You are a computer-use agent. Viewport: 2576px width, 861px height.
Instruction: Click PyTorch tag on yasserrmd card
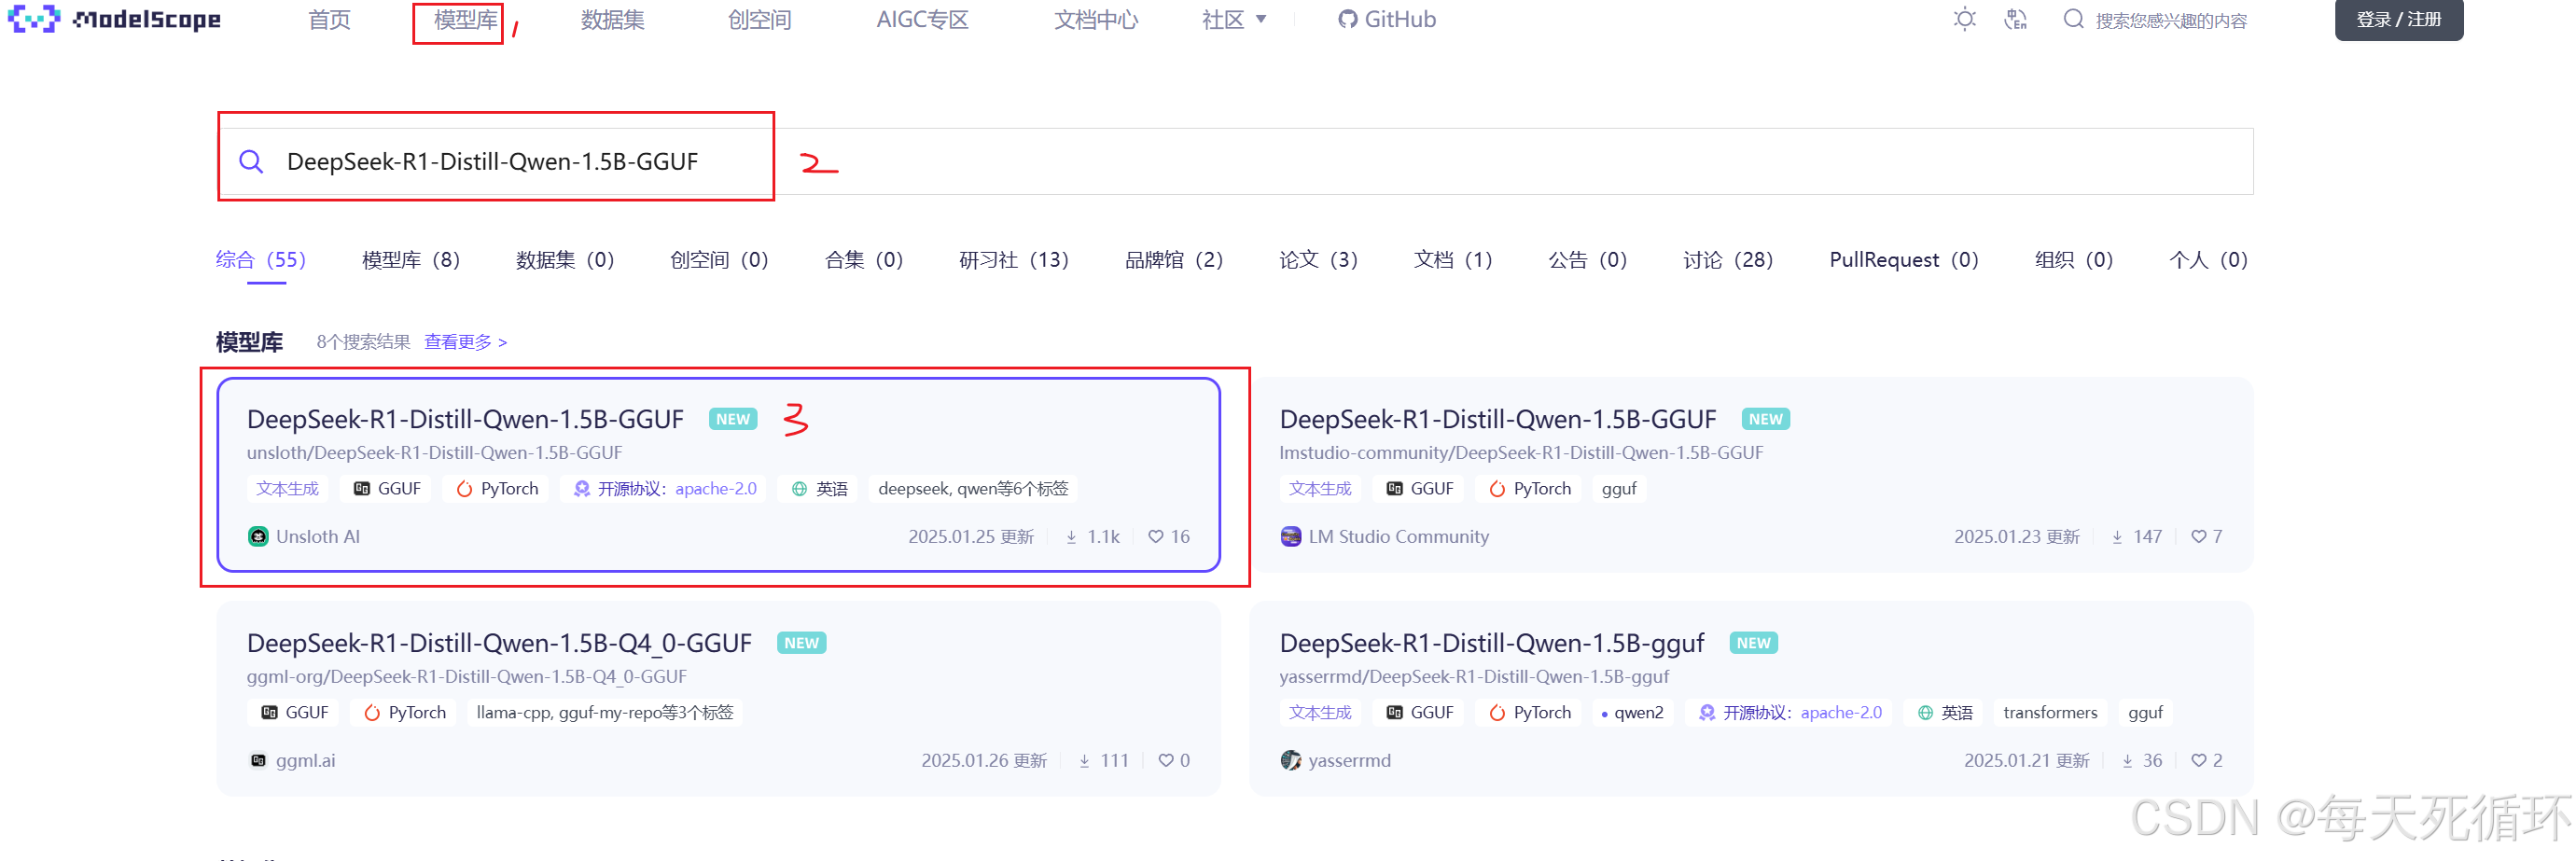[1530, 712]
